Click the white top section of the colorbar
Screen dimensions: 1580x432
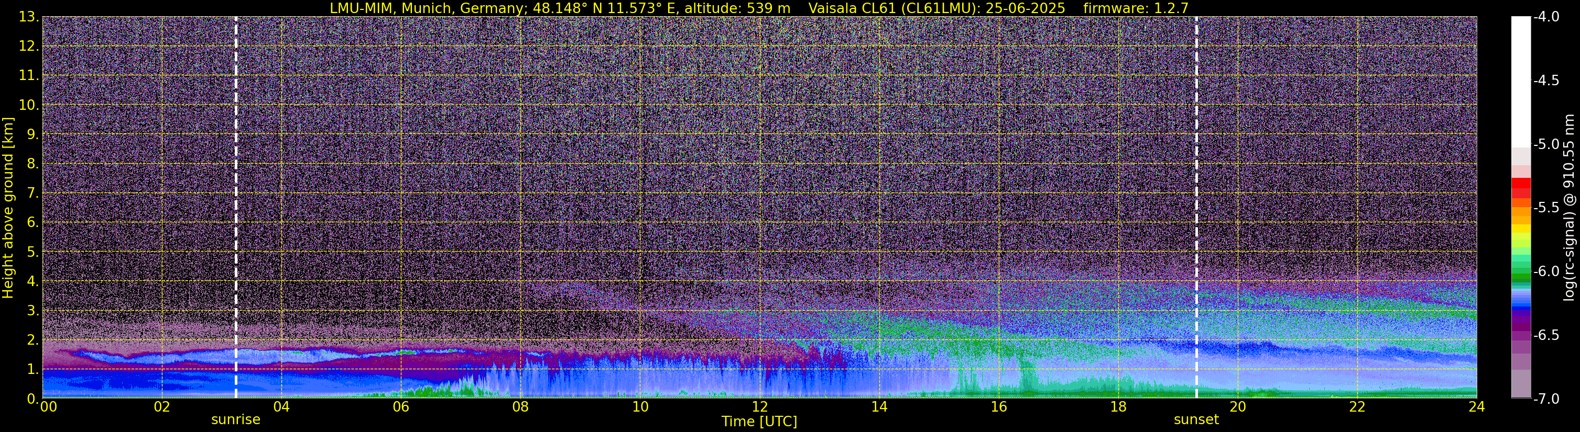click(x=1521, y=82)
